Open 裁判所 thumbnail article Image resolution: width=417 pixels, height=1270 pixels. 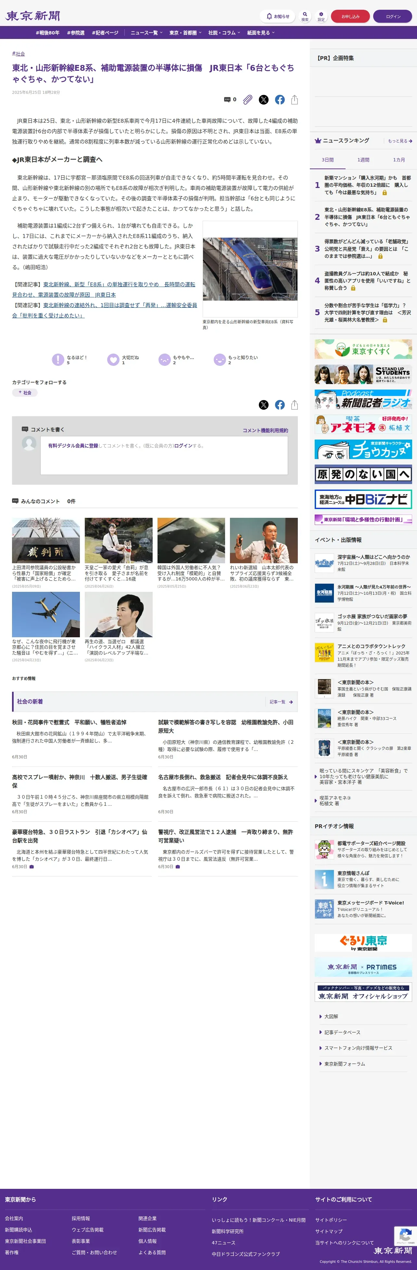pyautogui.click(x=46, y=540)
